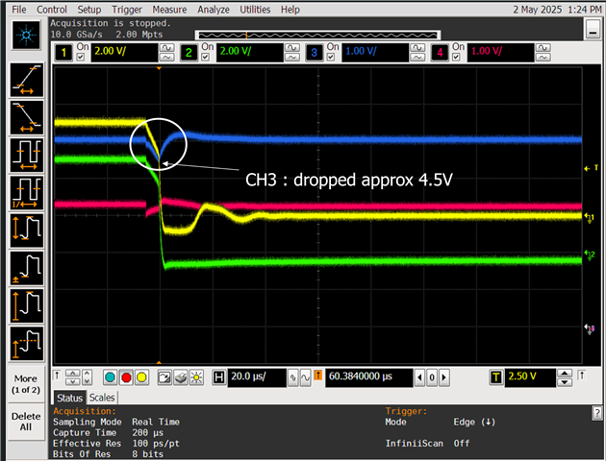The width and height of the screenshot is (606, 461).
Task: Click channel 1 scale field 2.00 V/
Action: coord(124,53)
